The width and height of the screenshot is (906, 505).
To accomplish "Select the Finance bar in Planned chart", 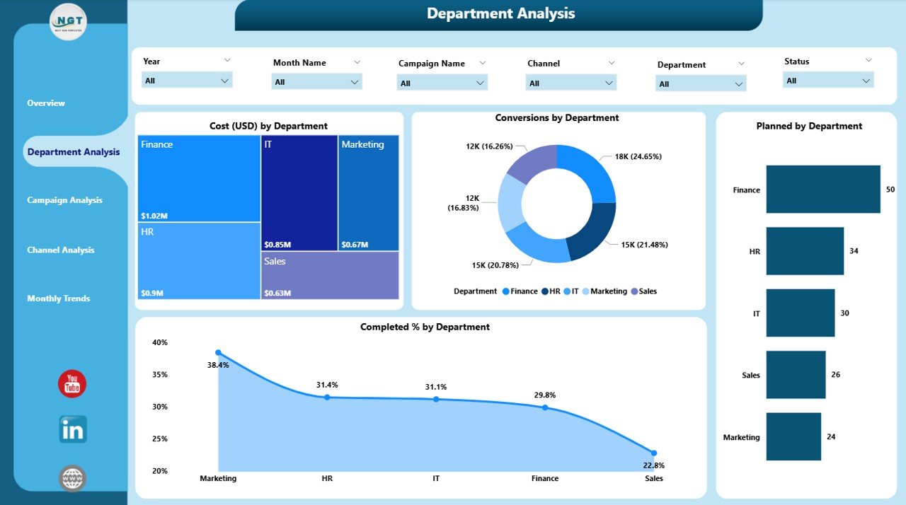I will pyautogui.click(x=822, y=190).
